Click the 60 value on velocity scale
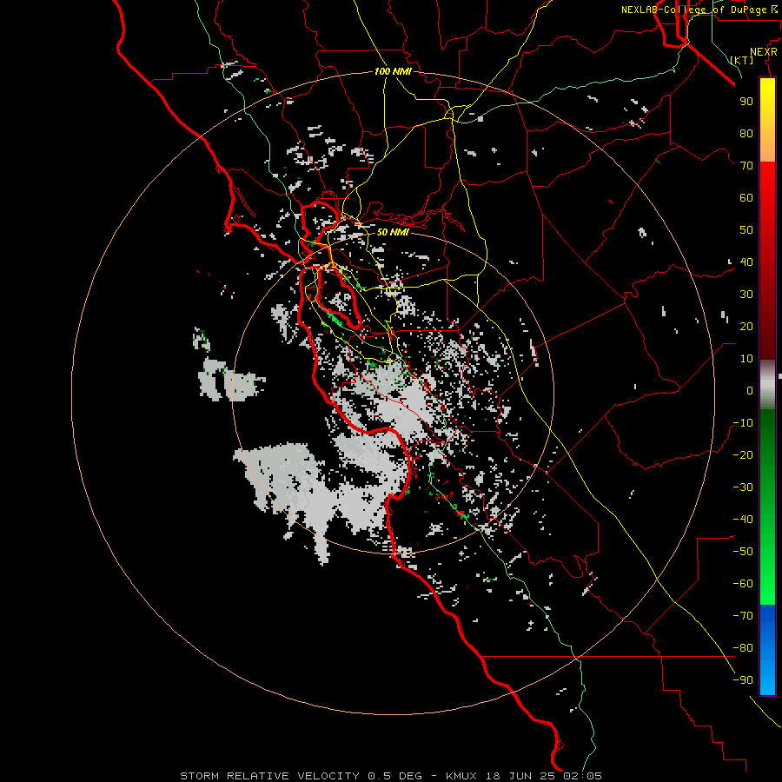 (746, 197)
